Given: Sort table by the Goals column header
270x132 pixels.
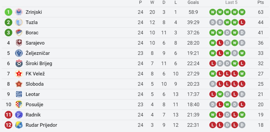Looking at the screenshot, I should click(193, 2).
